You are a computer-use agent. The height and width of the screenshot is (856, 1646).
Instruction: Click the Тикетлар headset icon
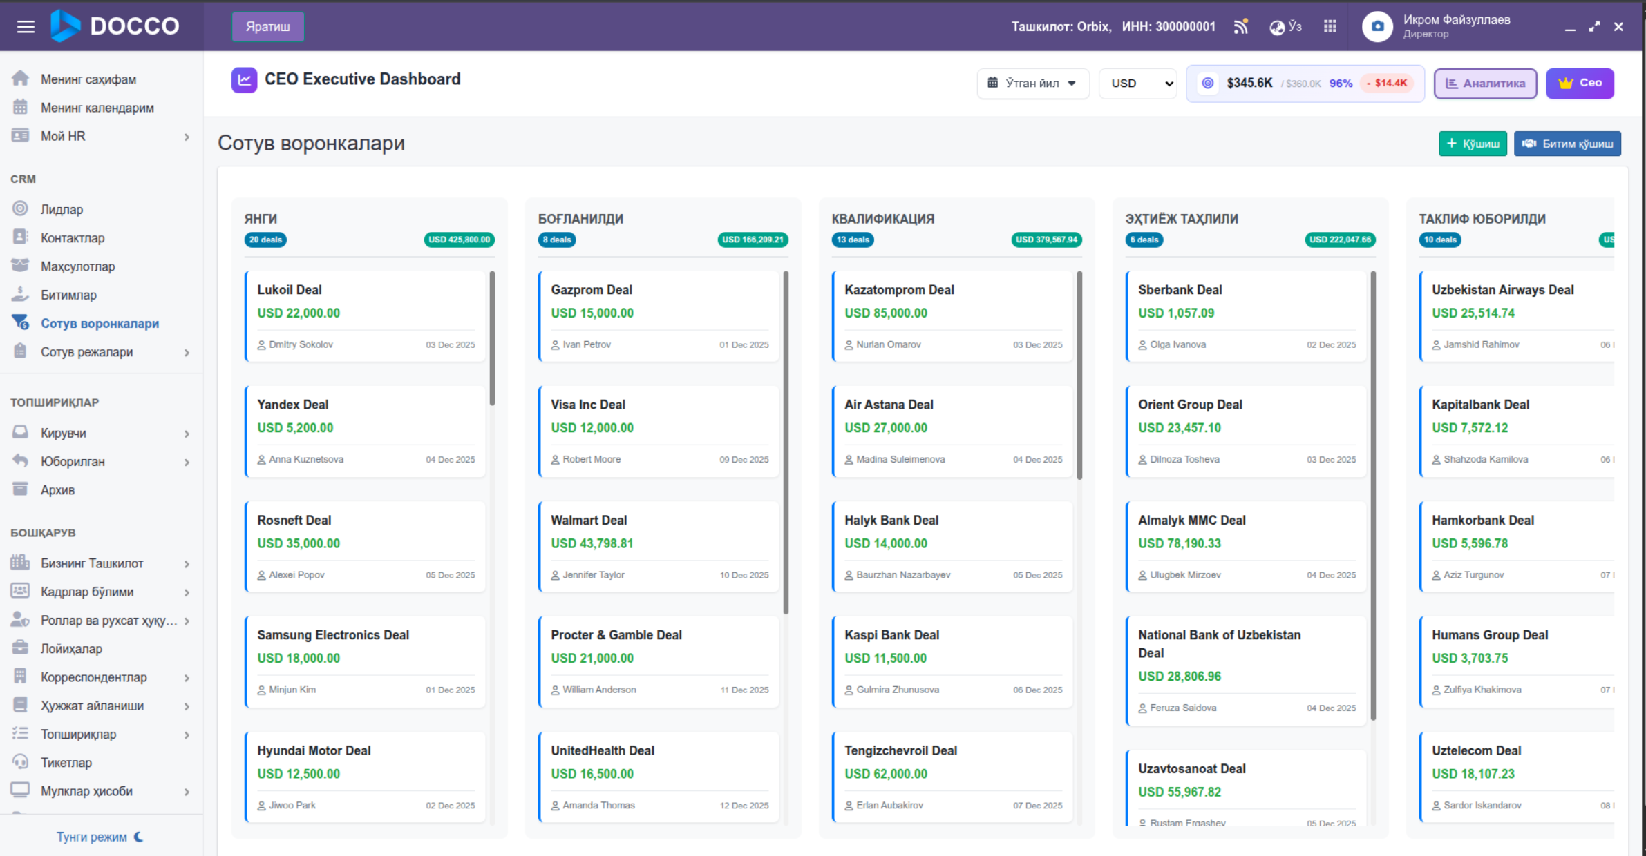[x=20, y=762]
